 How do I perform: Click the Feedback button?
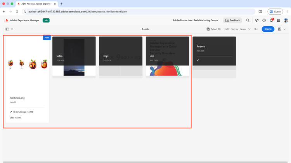click(x=232, y=21)
